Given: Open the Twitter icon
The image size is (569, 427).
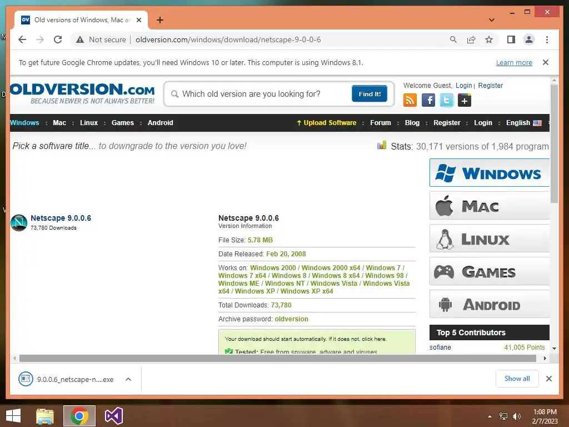Looking at the screenshot, I should pyautogui.click(x=447, y=100).
